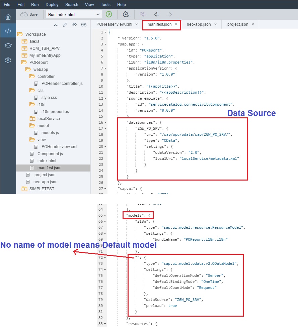Screen dimensions: 298x329
Task: Click the green Run play icon
Action: point(109,14)
